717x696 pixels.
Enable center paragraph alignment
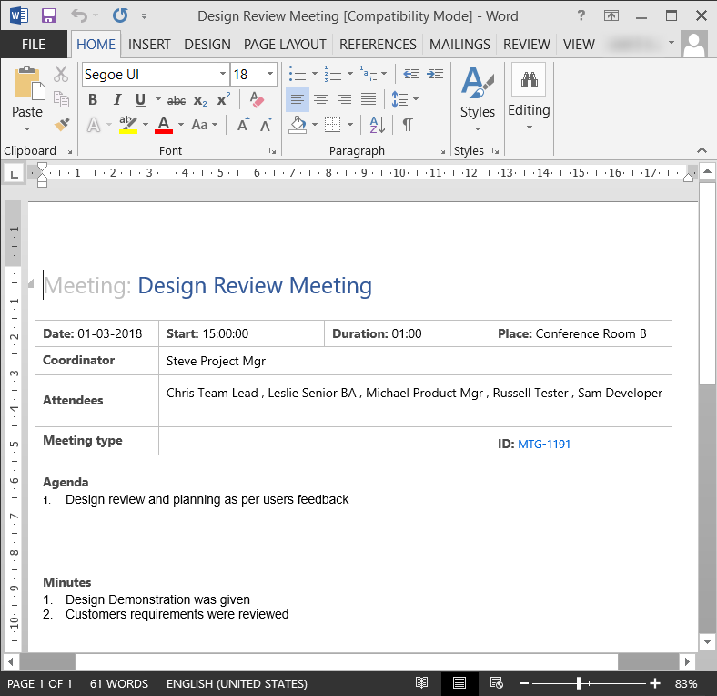tap(321, 99)
